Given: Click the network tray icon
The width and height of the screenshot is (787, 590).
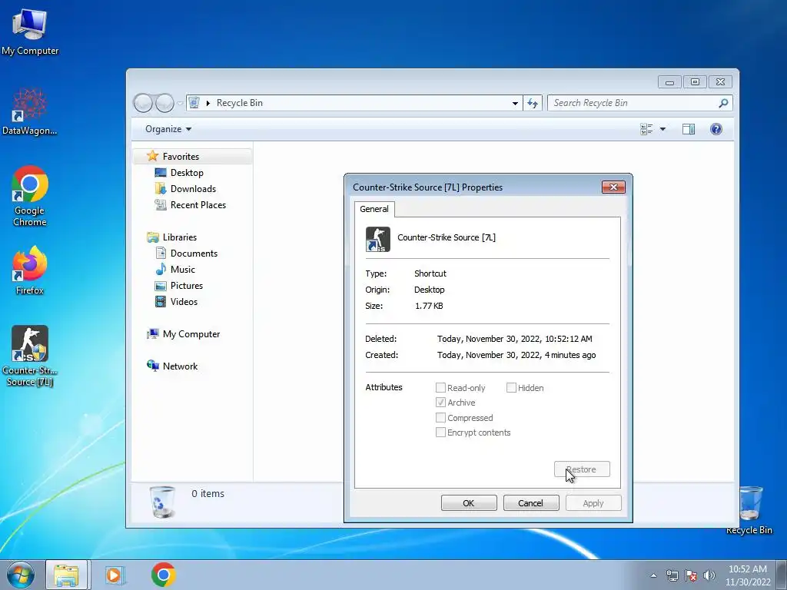Looking at the screenshot, I should pyautogui.click(x=672, y=575).
